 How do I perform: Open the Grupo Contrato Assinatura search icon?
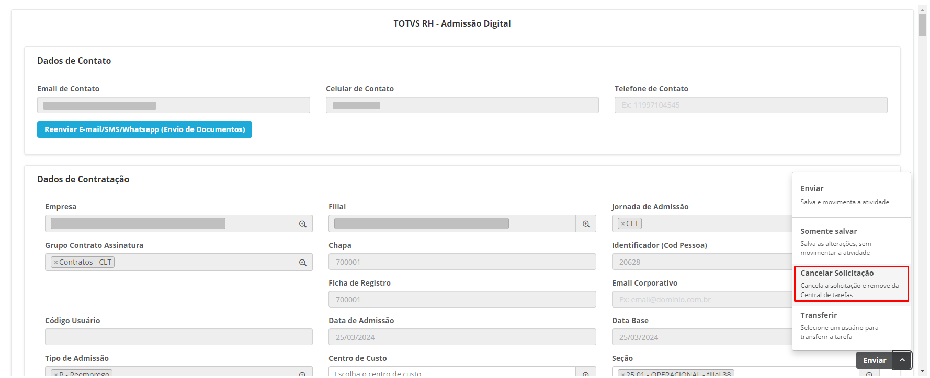point(302,262)
